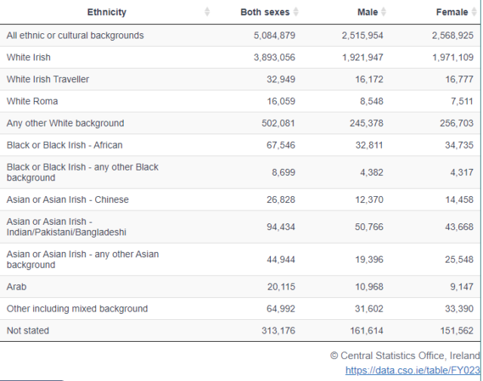This screenshot has height=381, width=483.
Task: Click the Not stated row label
Action: point(28,330)
